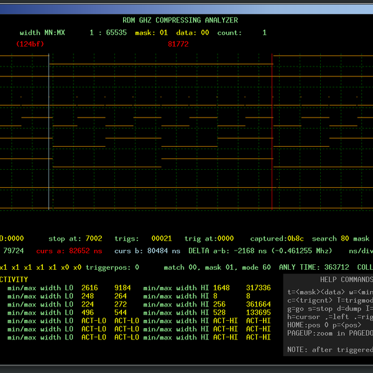Click the LO max width value '544'

(121, 313)
